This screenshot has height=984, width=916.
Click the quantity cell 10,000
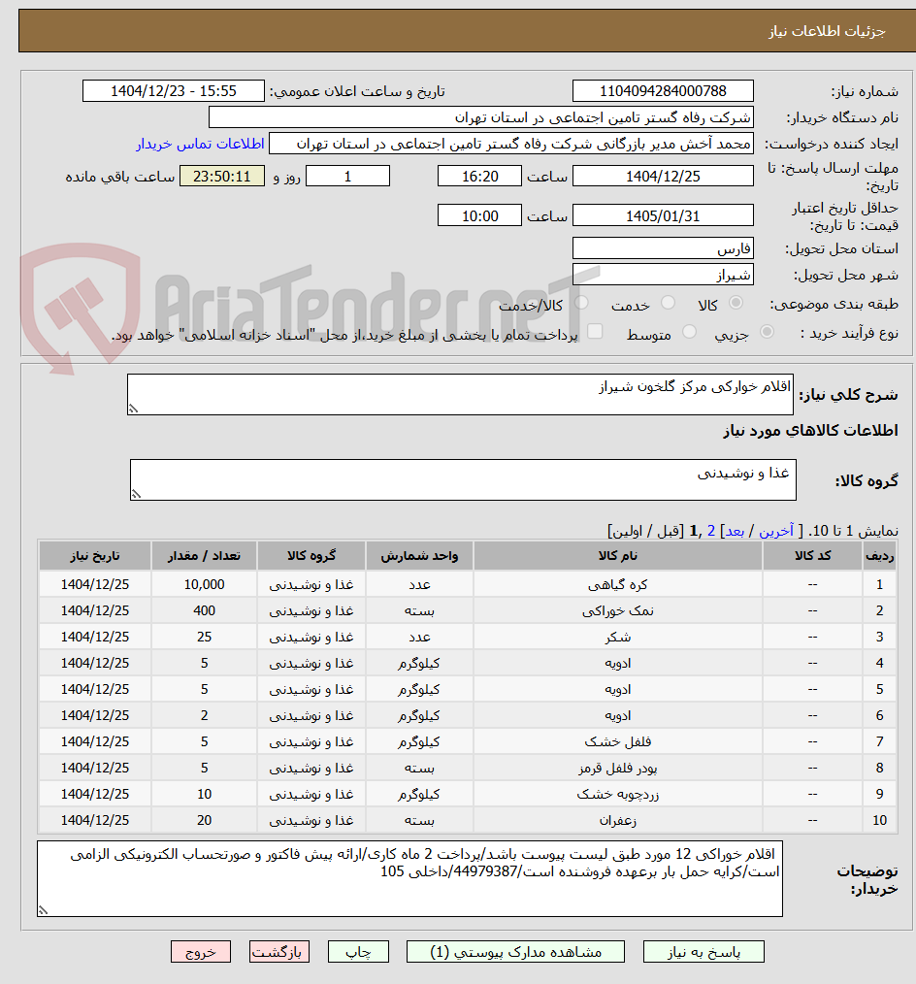(204, 584)
